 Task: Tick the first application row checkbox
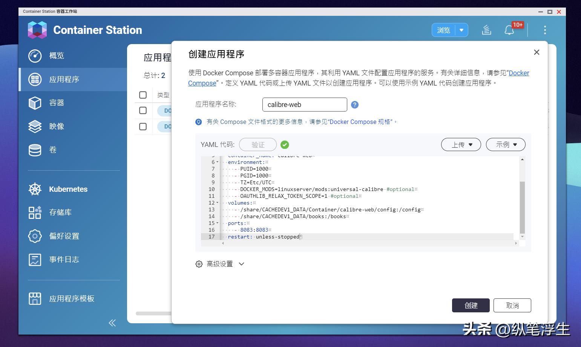point(143,110)
